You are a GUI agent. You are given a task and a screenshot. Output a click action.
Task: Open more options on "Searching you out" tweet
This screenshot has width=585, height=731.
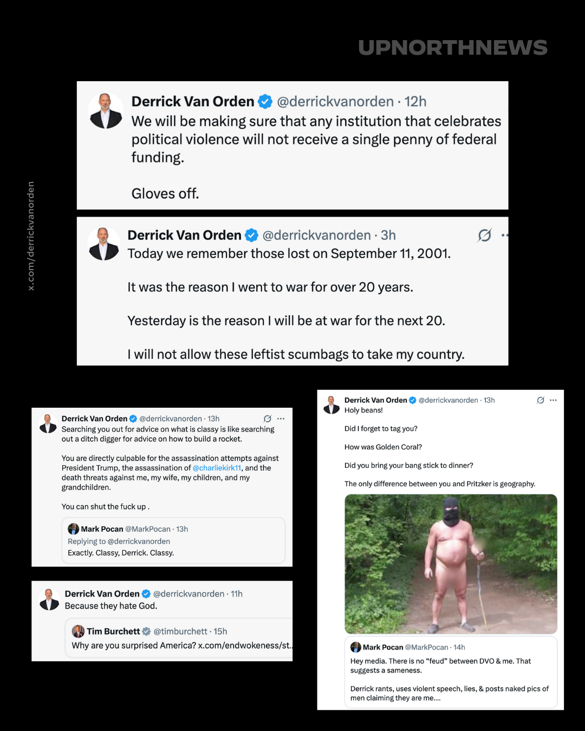(281, 419)
